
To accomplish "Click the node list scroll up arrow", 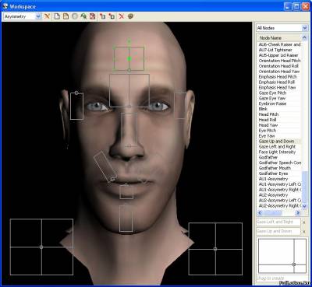I will tap(304, 38).
